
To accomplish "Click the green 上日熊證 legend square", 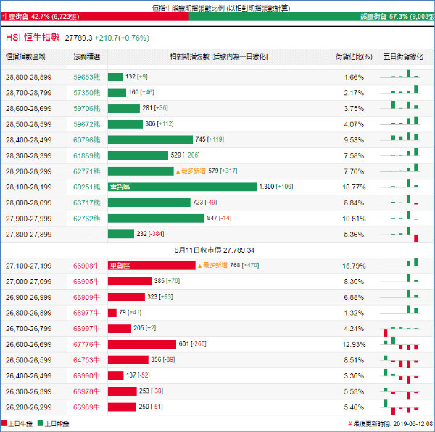I will click(x=40, y=423).
